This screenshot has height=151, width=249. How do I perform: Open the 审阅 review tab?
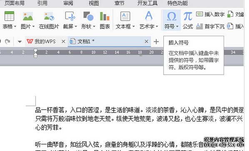point(68,3)
